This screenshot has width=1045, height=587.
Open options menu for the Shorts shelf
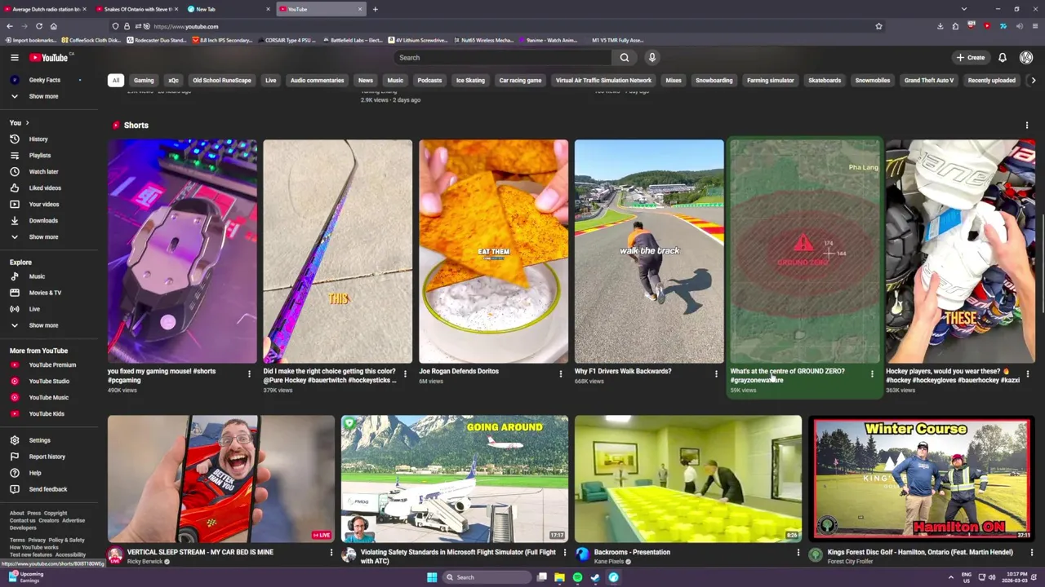point(1027,126)
